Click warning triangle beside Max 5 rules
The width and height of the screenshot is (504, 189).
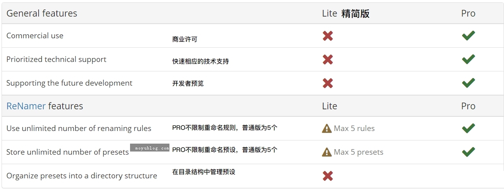(327, 128)
